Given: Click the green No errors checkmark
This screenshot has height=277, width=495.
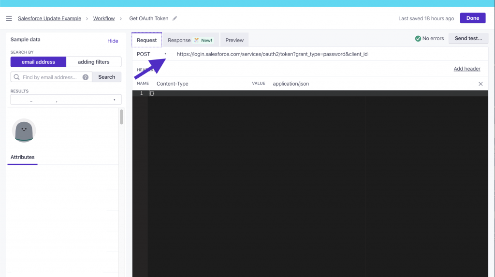Looking at the screenshot, I should point(418,39).
